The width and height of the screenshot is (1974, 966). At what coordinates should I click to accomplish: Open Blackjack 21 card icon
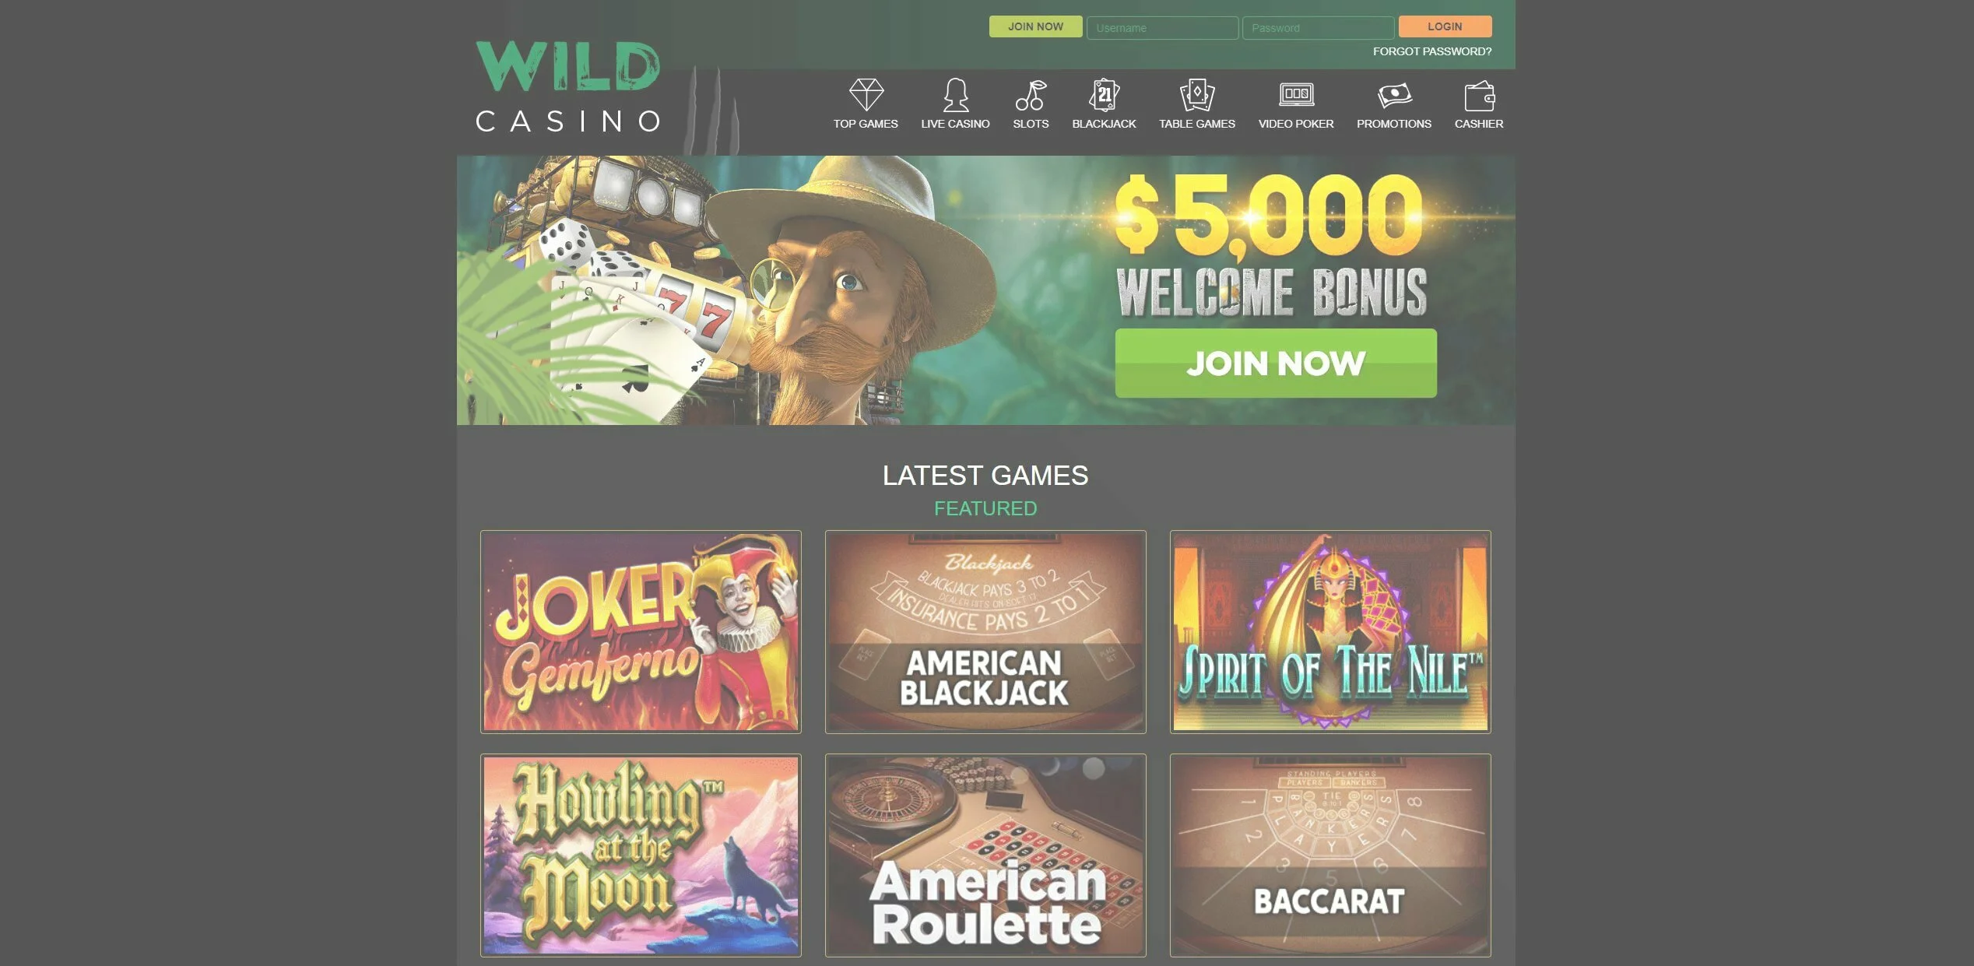pos(1104,95)
